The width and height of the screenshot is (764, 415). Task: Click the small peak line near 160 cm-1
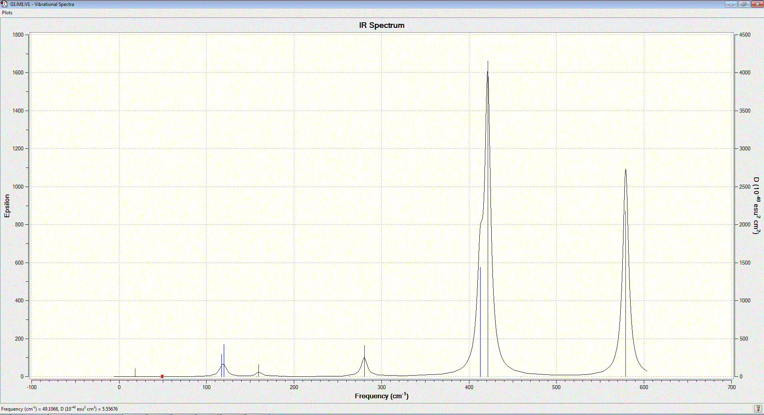(258, 370)
